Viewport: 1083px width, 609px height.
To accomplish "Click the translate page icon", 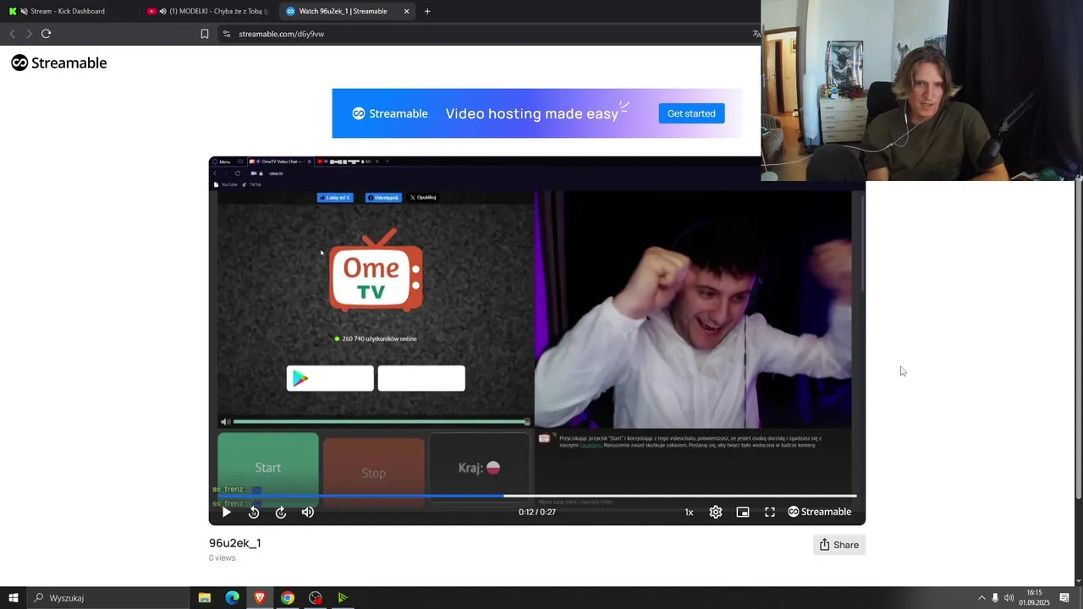I will point(756,34).
